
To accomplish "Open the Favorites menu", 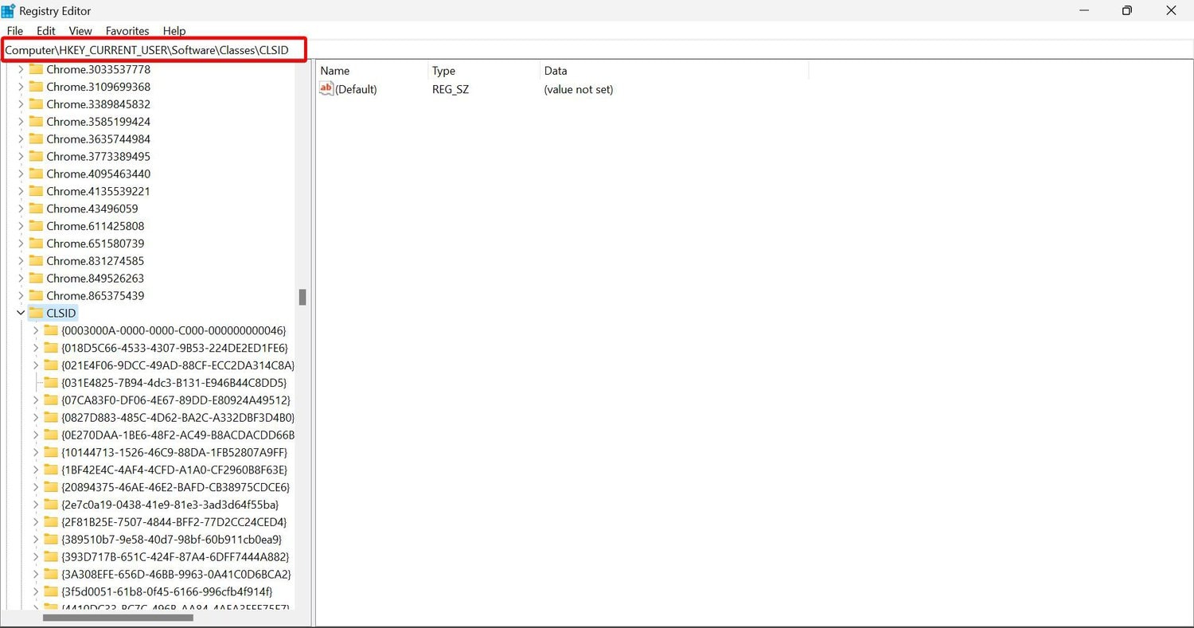I will pos(127,31).
